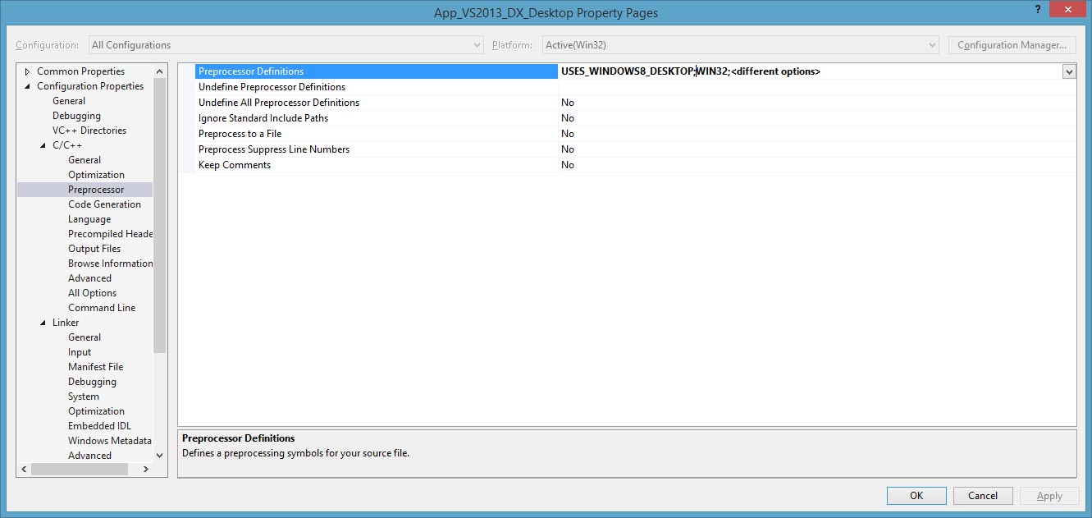
Task: Open the Platform dropdown showing Active(Win32)
Action: point(739,45)
